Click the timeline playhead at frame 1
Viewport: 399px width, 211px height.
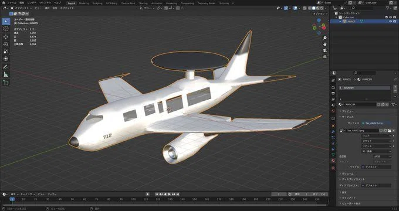[x=12, y=199]
